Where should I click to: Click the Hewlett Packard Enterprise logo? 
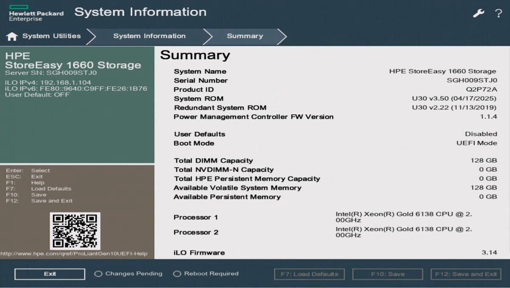click(37, 13)
